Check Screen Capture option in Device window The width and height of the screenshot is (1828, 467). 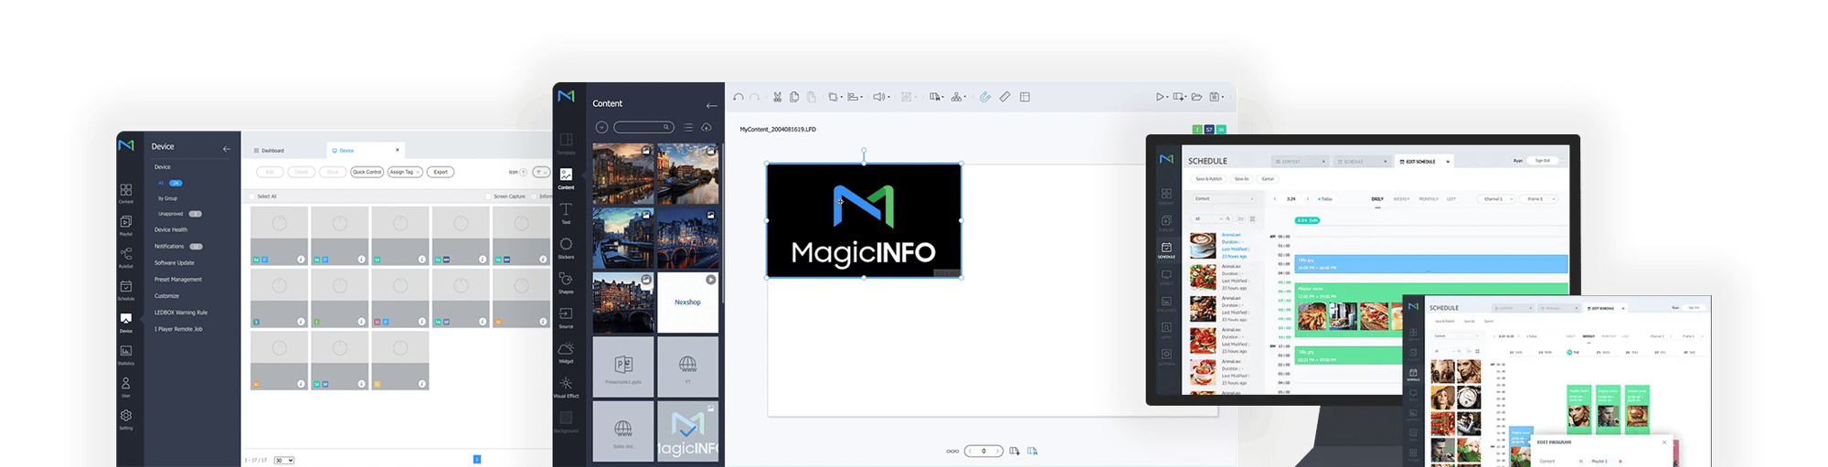click(x=489, y=196)
